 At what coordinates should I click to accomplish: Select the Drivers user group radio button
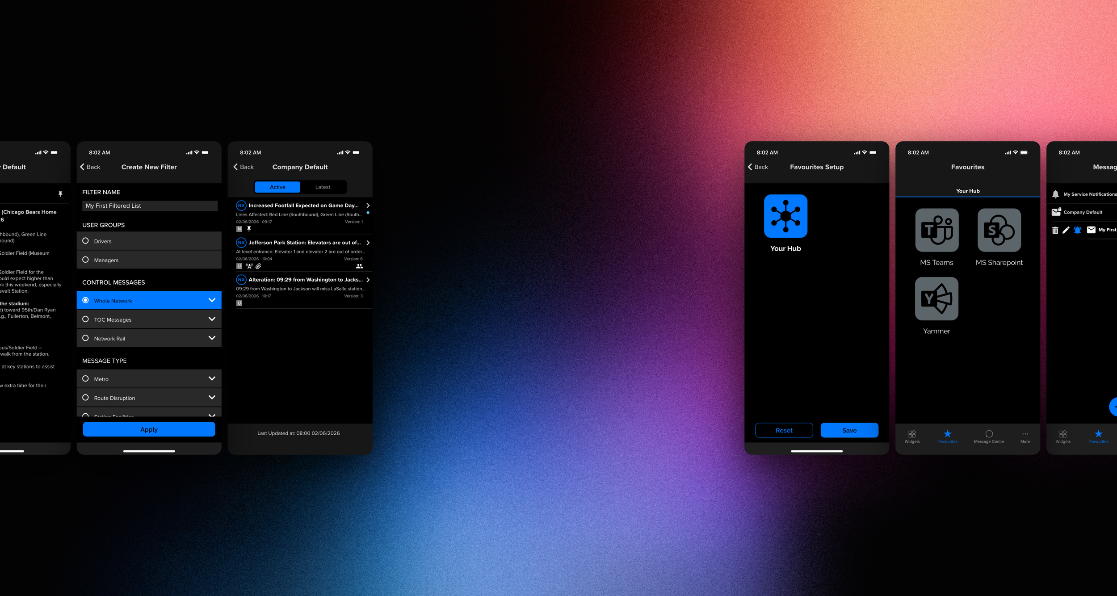coord(85,241)
